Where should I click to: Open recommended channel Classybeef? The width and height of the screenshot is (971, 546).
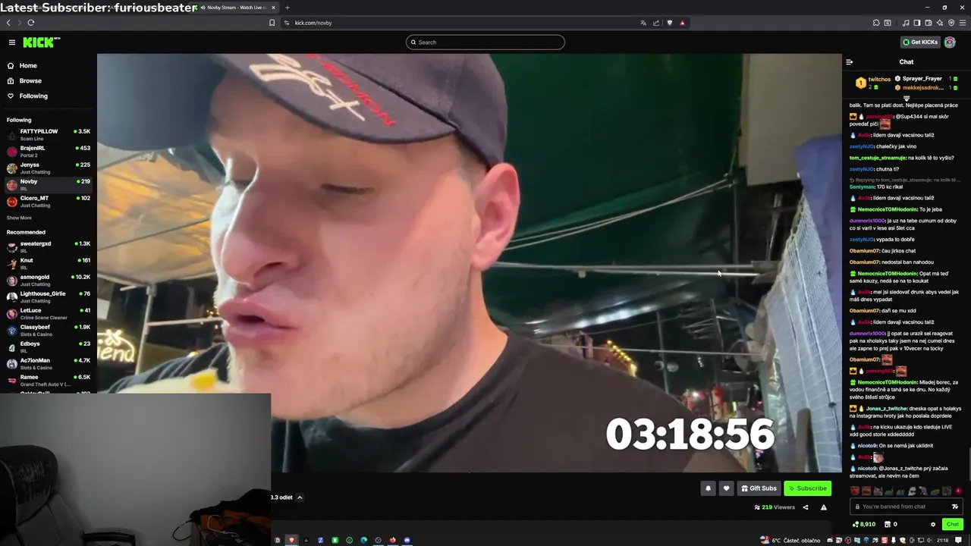[49, 331]
